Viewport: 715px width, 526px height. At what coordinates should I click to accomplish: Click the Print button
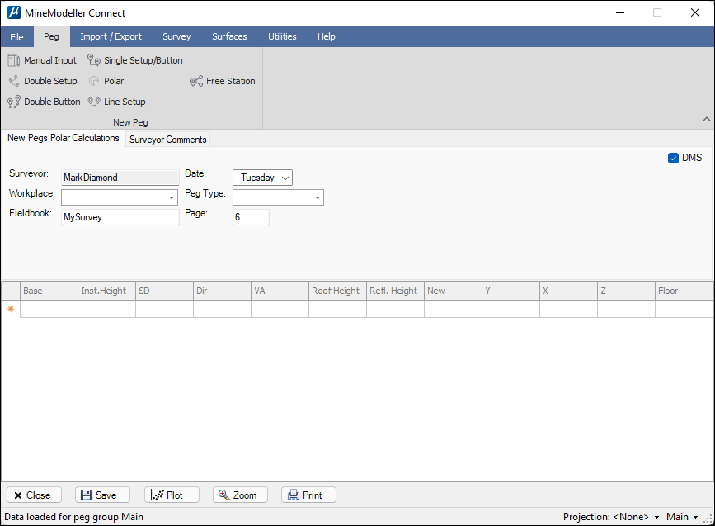308,495
